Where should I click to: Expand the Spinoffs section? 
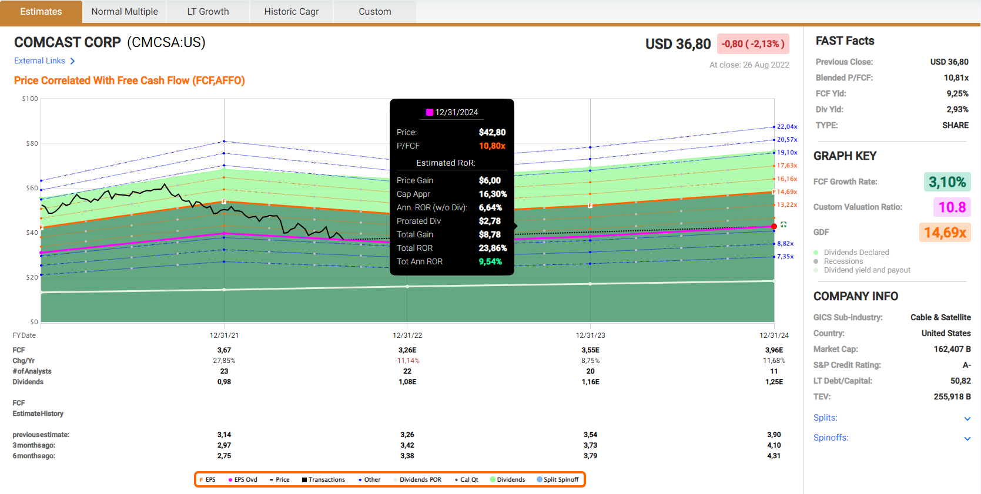pos(967,438)
